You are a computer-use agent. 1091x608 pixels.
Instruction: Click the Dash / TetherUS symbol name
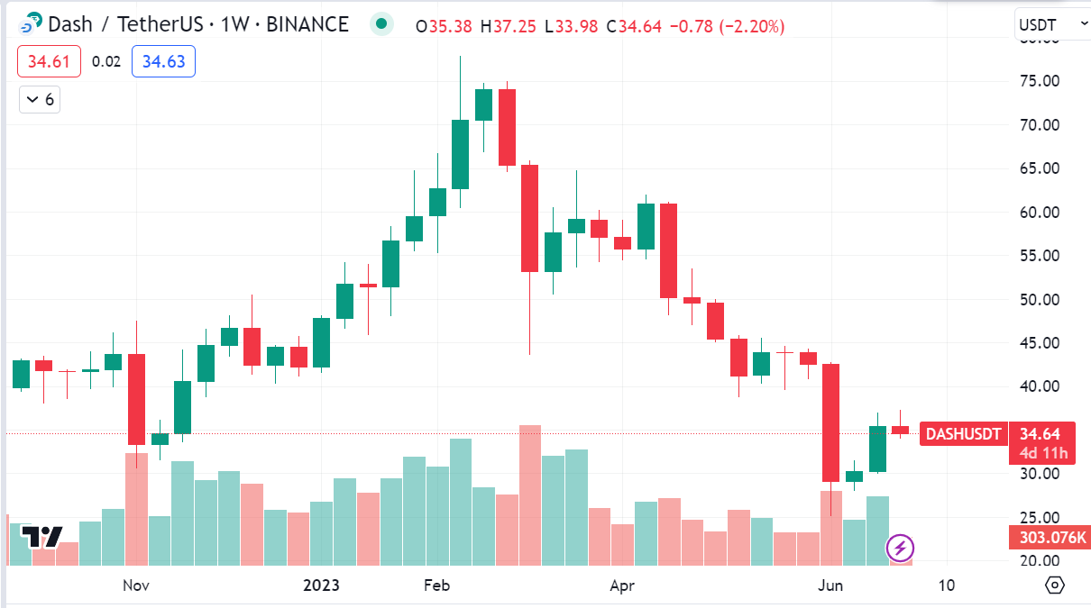(122, 24)
